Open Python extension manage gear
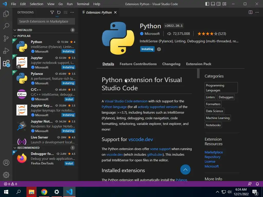The image size is (263, 197). click(159, 49)
